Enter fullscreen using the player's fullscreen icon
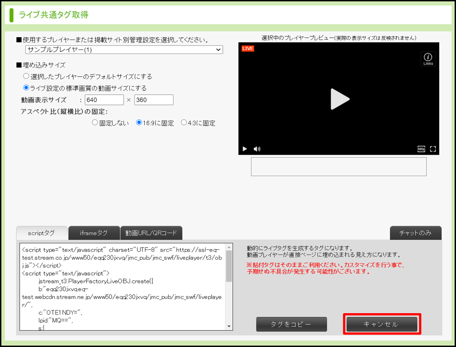 tap(433, 149)
